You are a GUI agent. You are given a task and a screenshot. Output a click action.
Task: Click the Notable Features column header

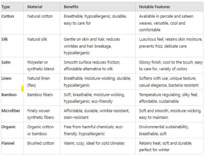click(154, 7)
